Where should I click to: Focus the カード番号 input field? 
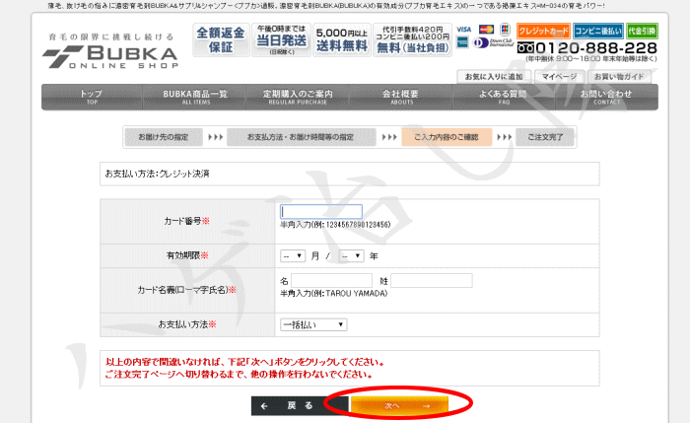pos(321,212)
